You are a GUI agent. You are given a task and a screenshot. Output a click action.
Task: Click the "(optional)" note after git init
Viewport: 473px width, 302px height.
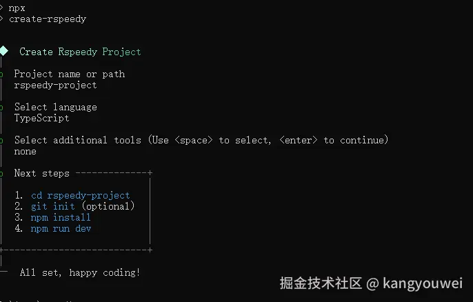[108, 206]
